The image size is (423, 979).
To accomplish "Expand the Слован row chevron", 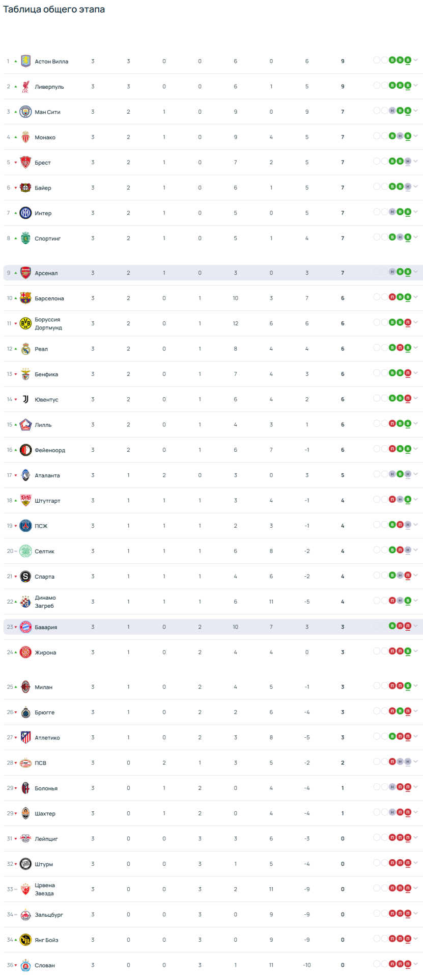I will (x=416, y=964).
